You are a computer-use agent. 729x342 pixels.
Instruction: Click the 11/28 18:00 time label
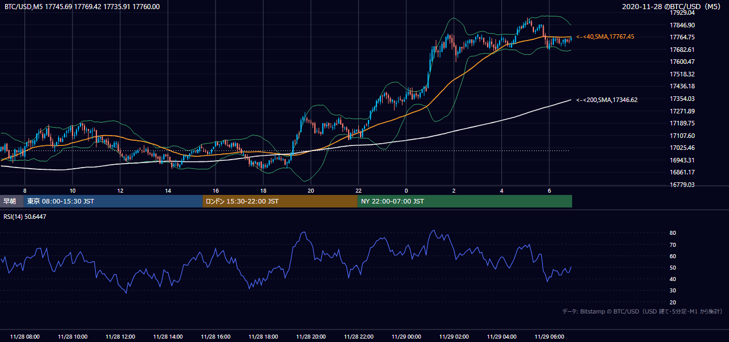(264, 337)
